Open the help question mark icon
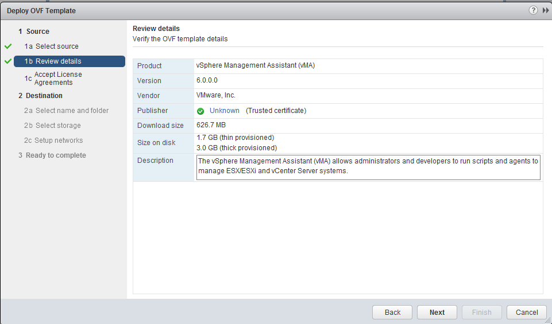Image resolution: width=552 pixels, height=324 pixels. click(x=533, y=10)
